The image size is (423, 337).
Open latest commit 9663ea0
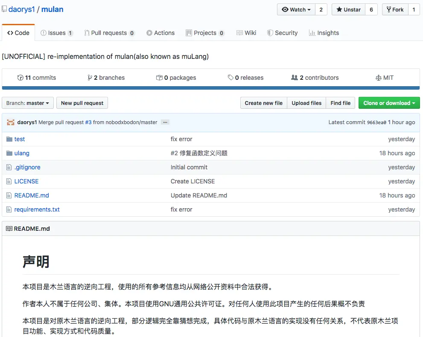point(376,122)
